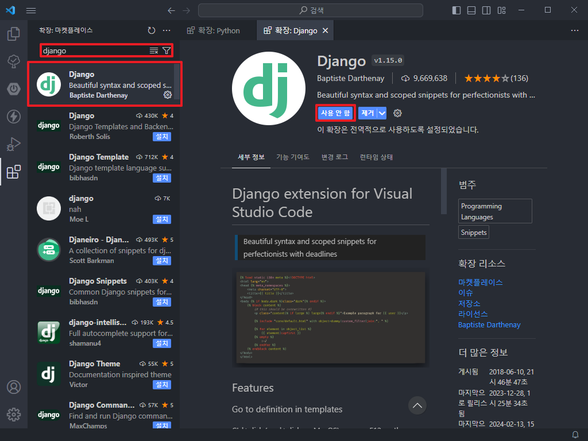
Task: Install Django by Roberth Solís
Action: (x=162, y=137)
